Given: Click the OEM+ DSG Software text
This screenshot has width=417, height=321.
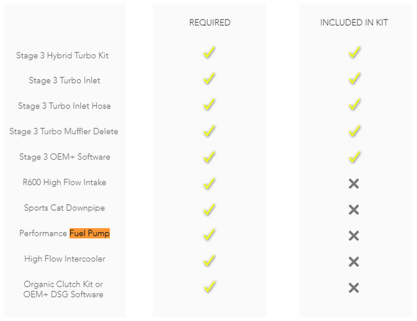Looking at the screenshot, I should click(x=63, y=294).
